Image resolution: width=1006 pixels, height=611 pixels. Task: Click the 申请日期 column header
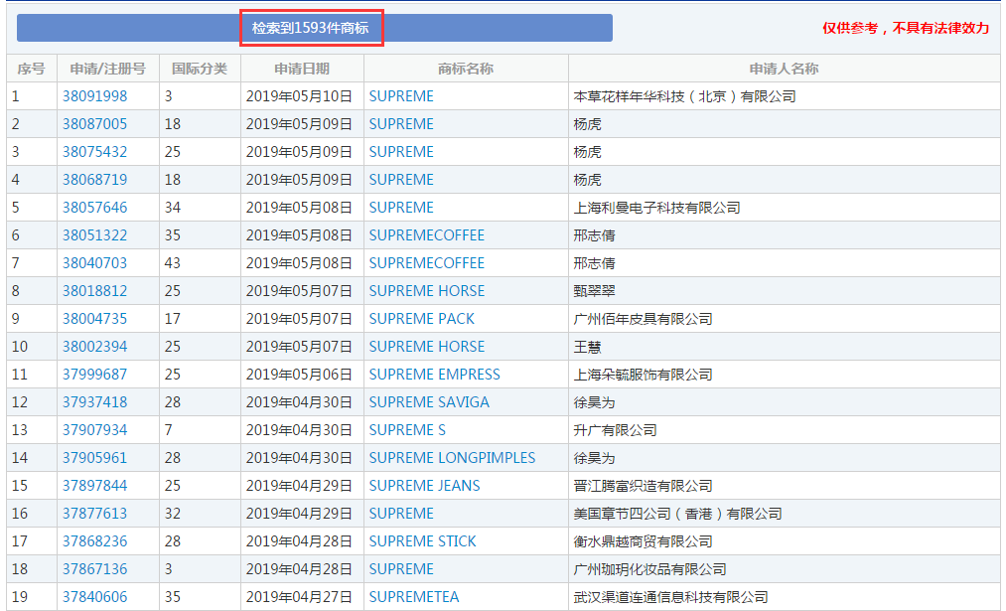[x=302, y=69]
